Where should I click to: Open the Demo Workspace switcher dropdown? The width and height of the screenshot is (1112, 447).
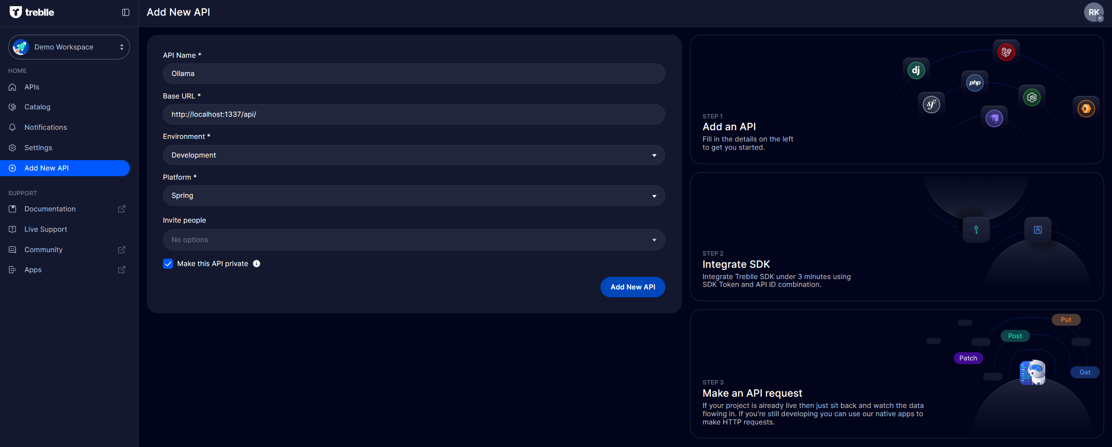coord(69,47)
